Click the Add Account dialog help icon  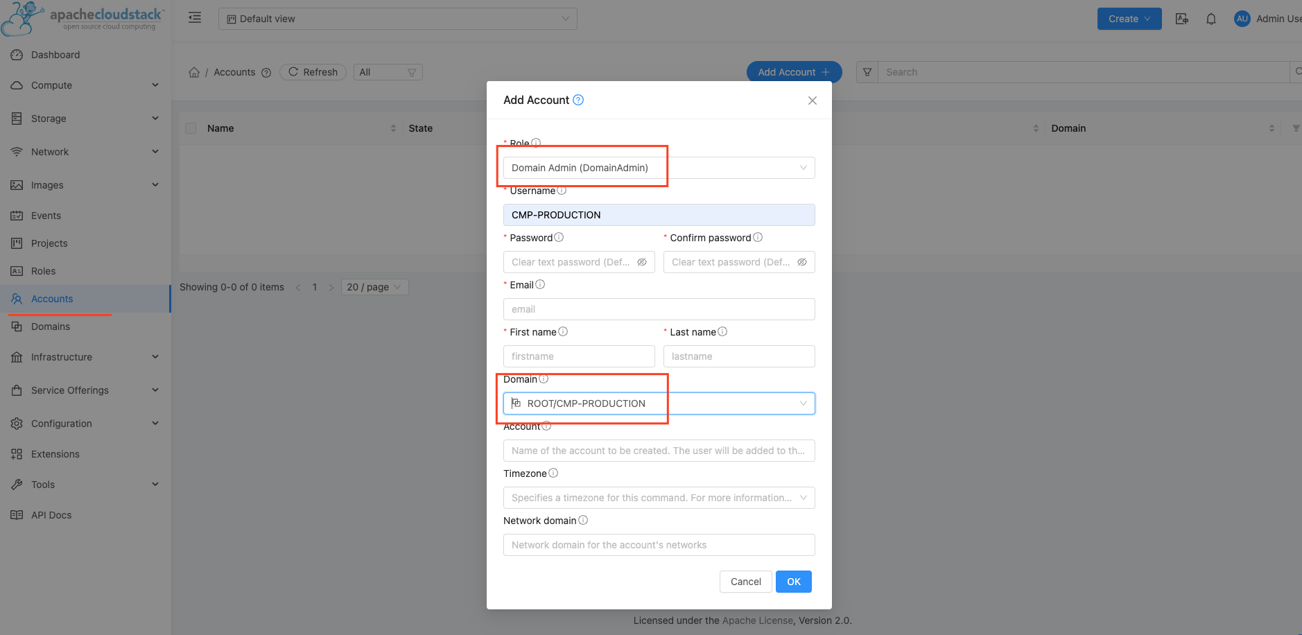pos(578,100)
